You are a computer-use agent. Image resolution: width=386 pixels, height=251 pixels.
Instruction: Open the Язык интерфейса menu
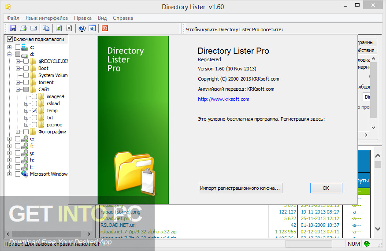(47, 18)
